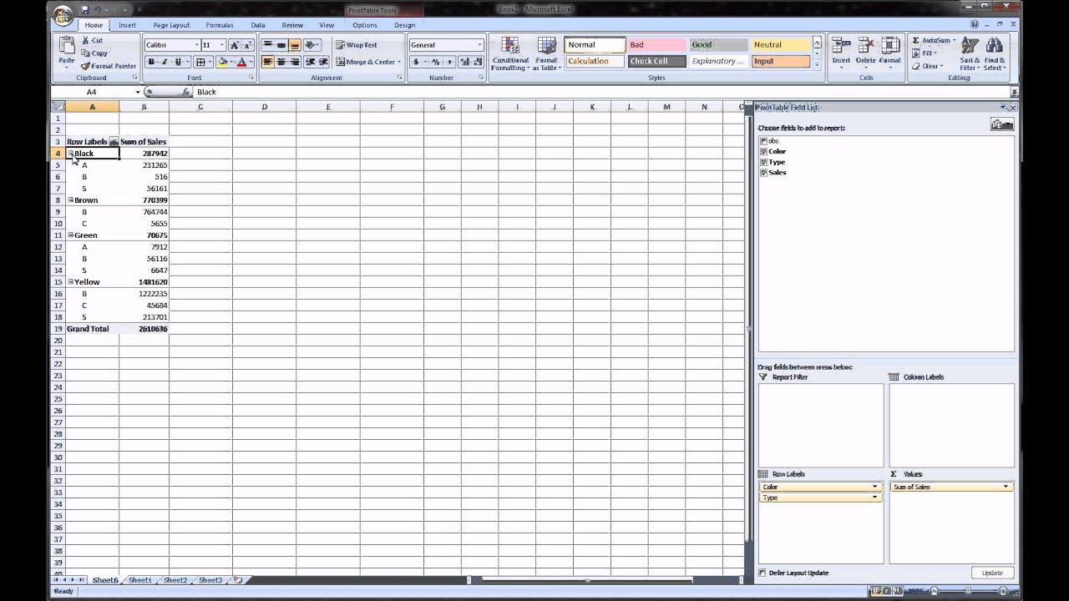
Task: Toggle the obs field checkbox
Action: point(763,141)
